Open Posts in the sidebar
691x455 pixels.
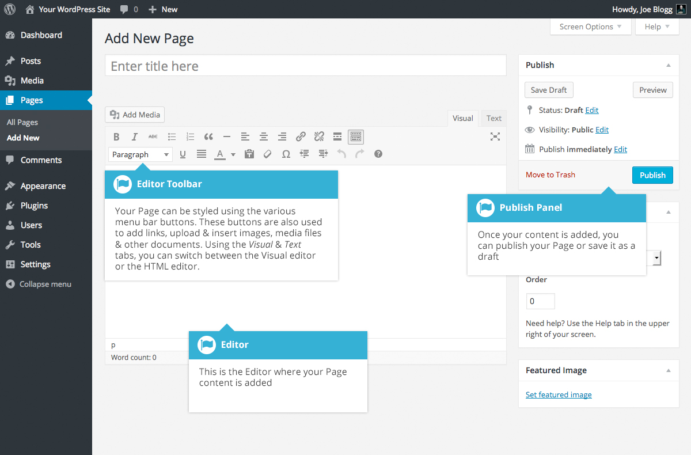click(46, 61)
